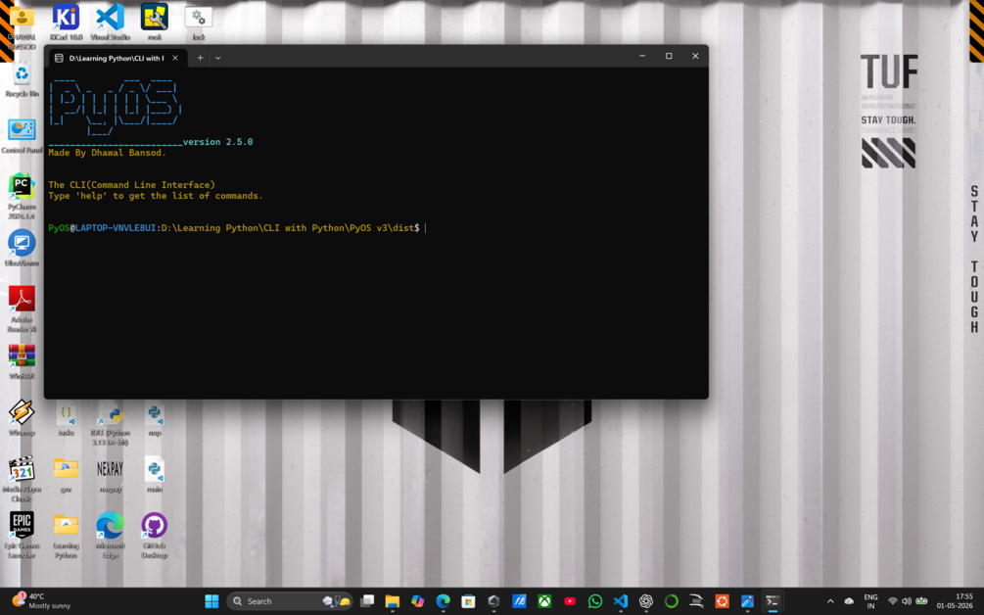Screen dimensions: 984x615
Task: Select the Epic Games Launcher shortcut
Action: point(22,535)
